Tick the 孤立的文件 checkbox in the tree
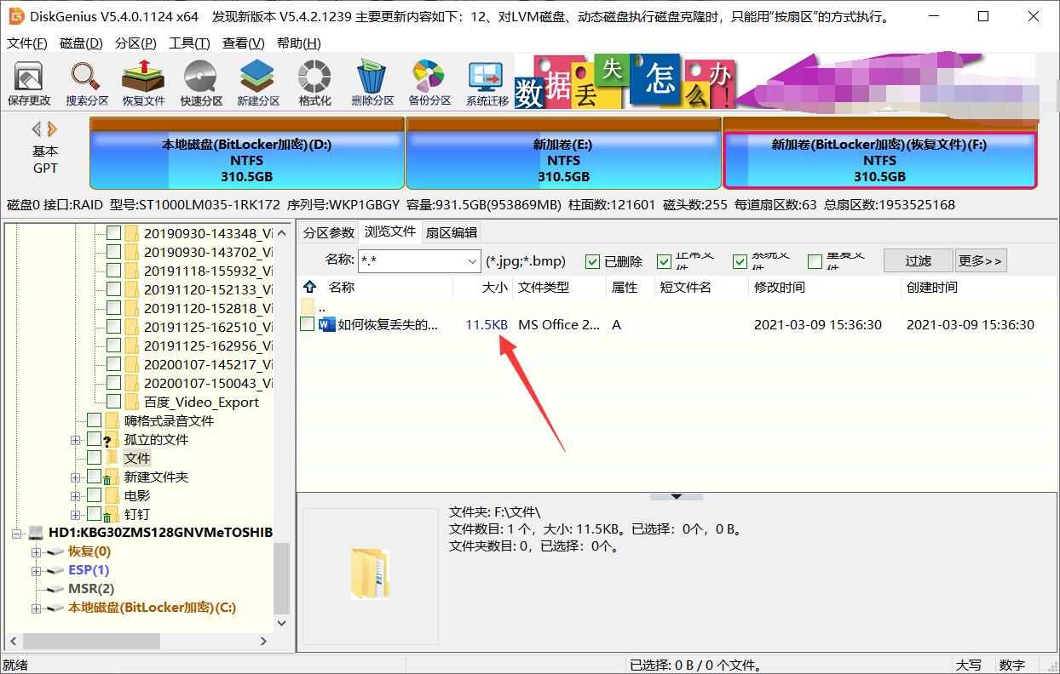Image resolution: width=1060 pixels, height=674 pixels. point(94,439)
